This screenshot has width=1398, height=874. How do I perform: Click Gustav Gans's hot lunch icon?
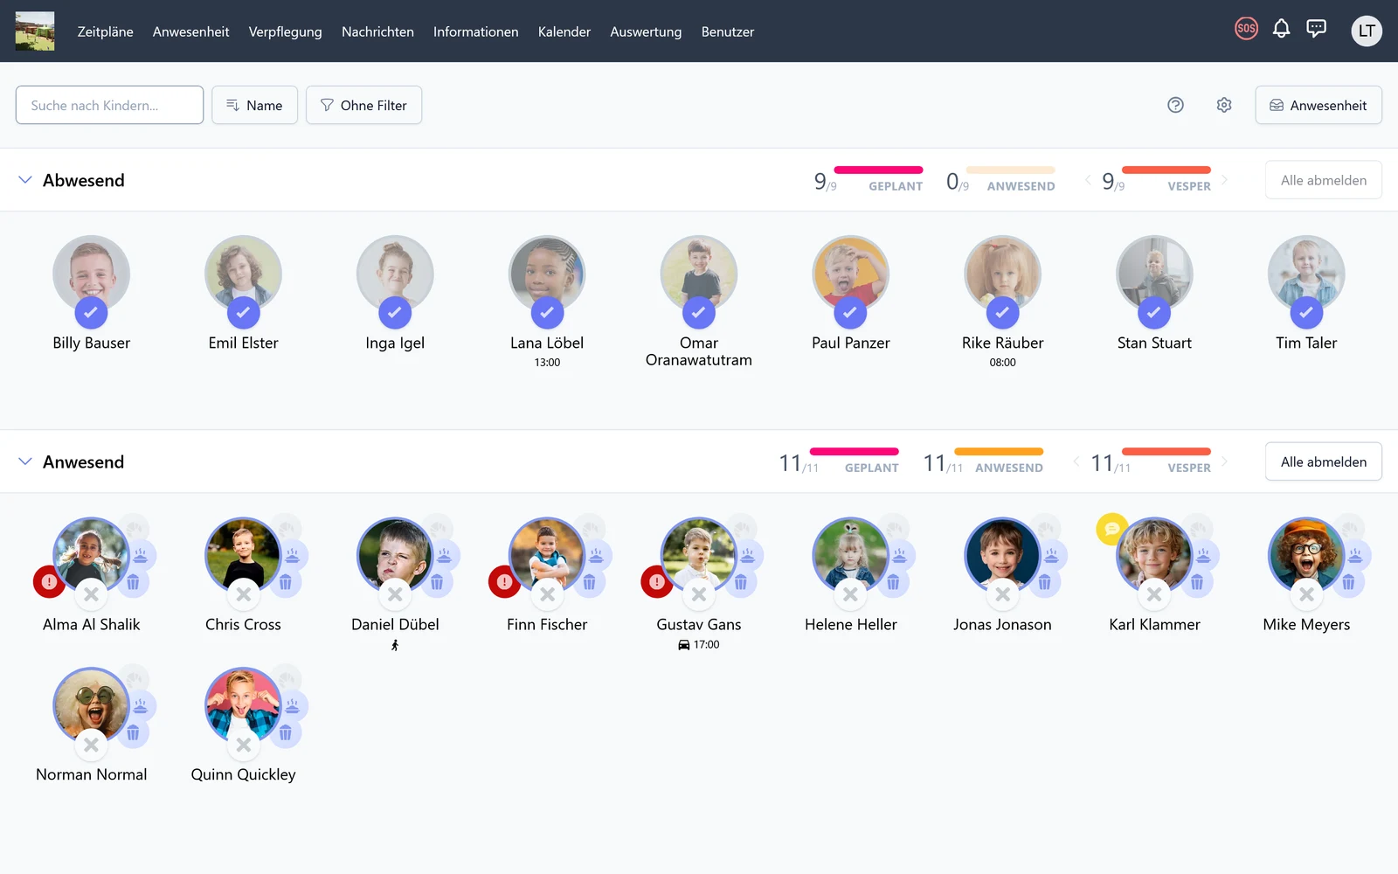tap(748, 555)
